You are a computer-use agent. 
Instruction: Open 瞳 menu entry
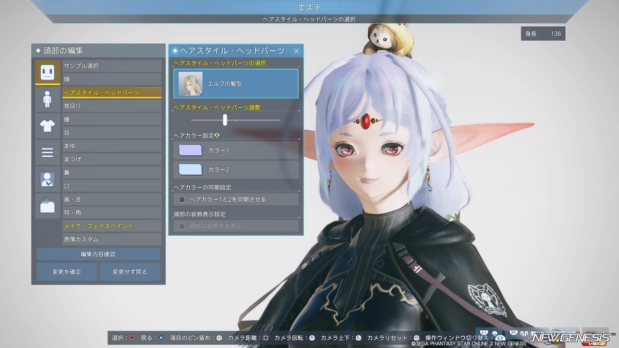(x=112, y=119)
